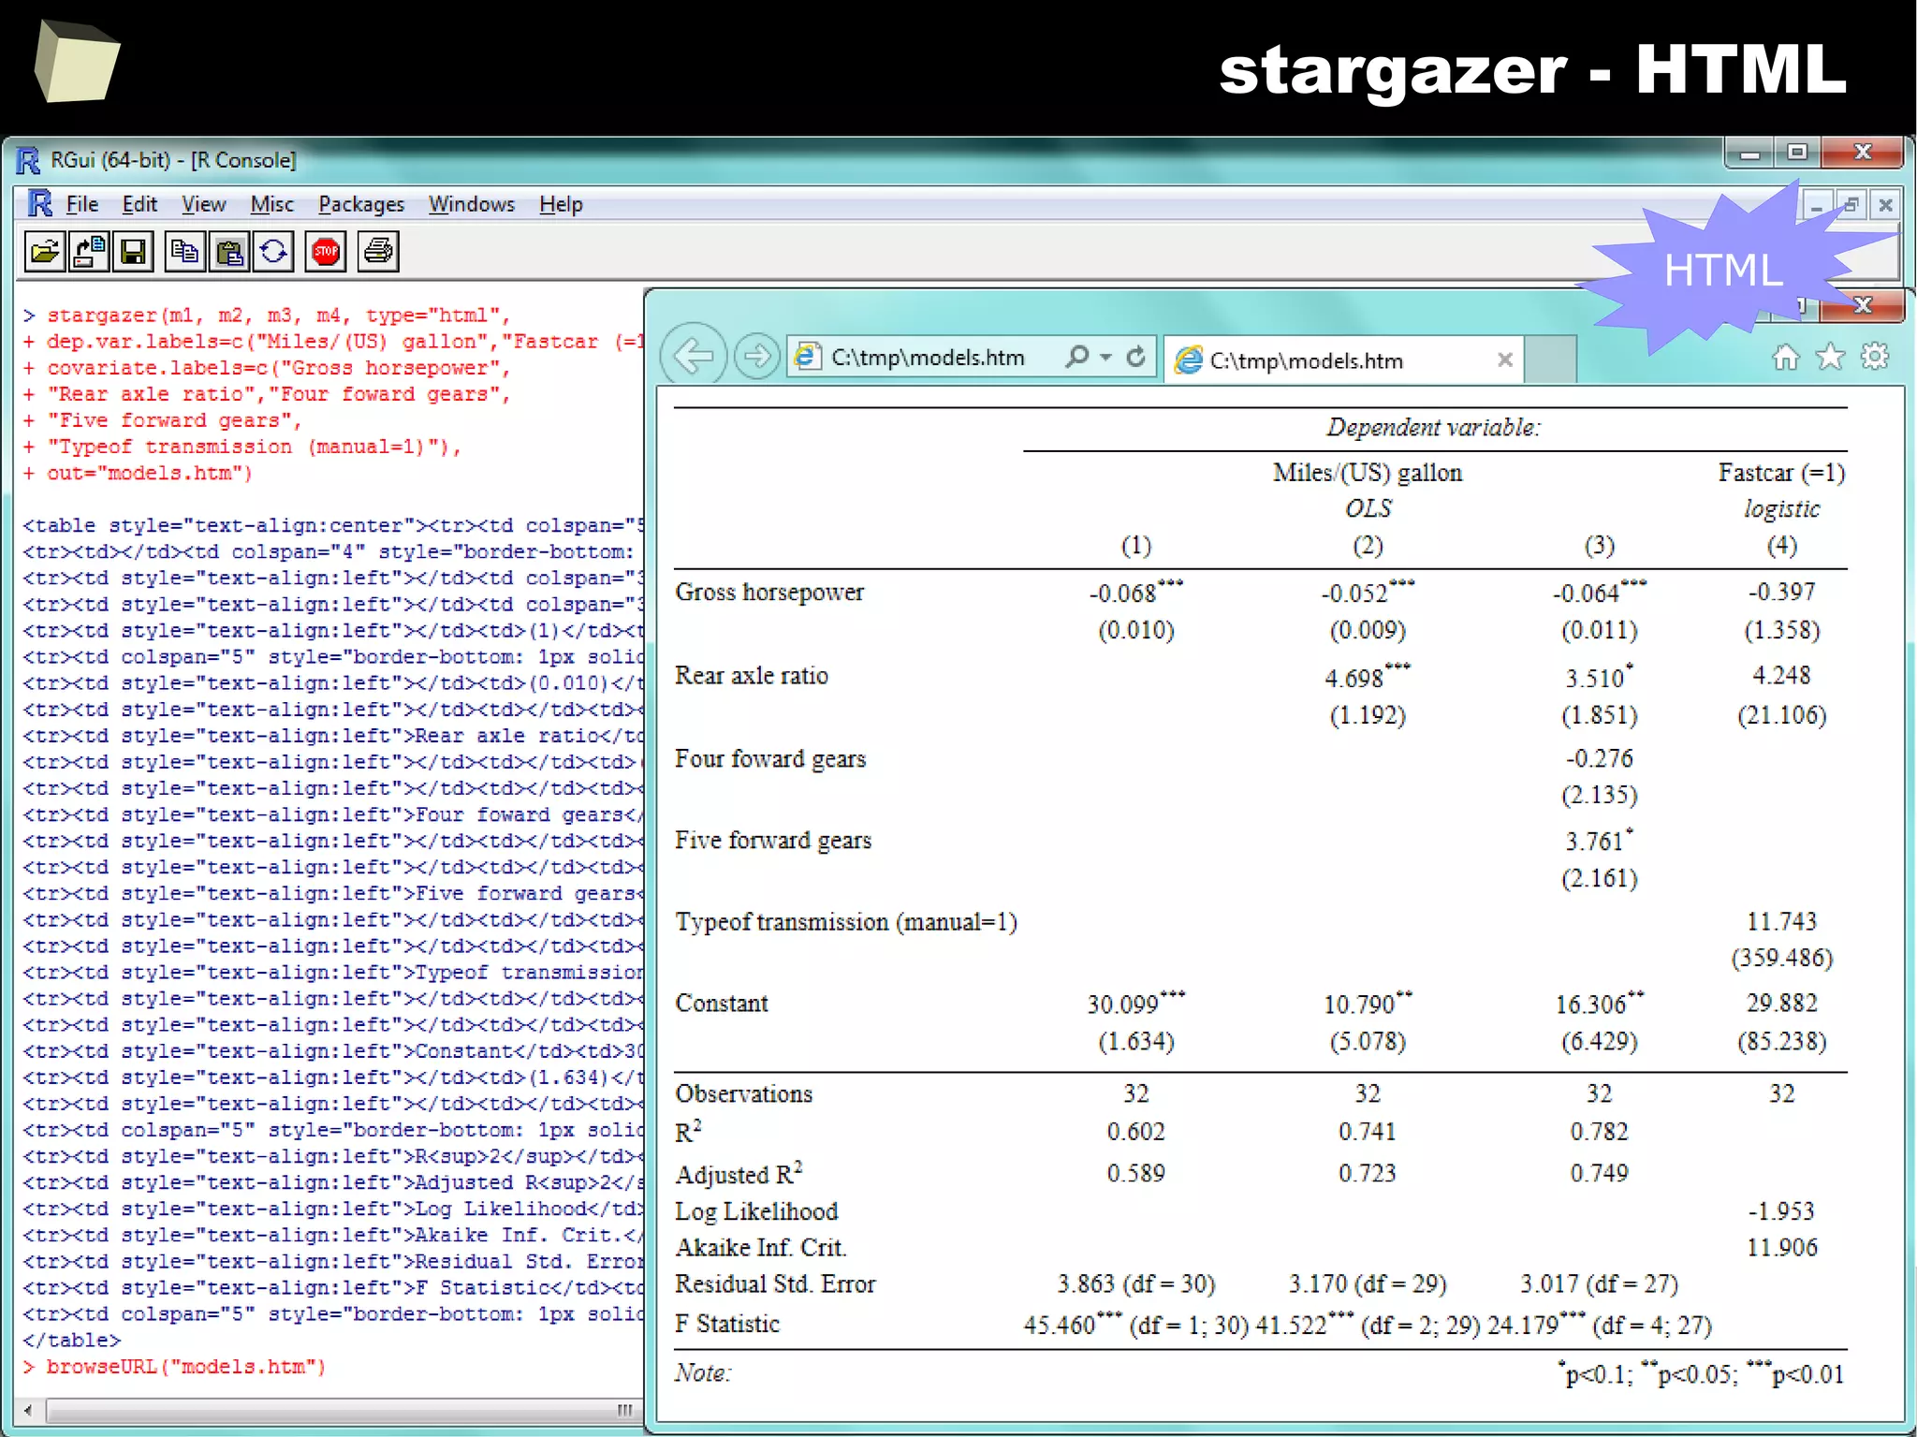
Task: Click the browser Forward arrow button
Action: 756,356
